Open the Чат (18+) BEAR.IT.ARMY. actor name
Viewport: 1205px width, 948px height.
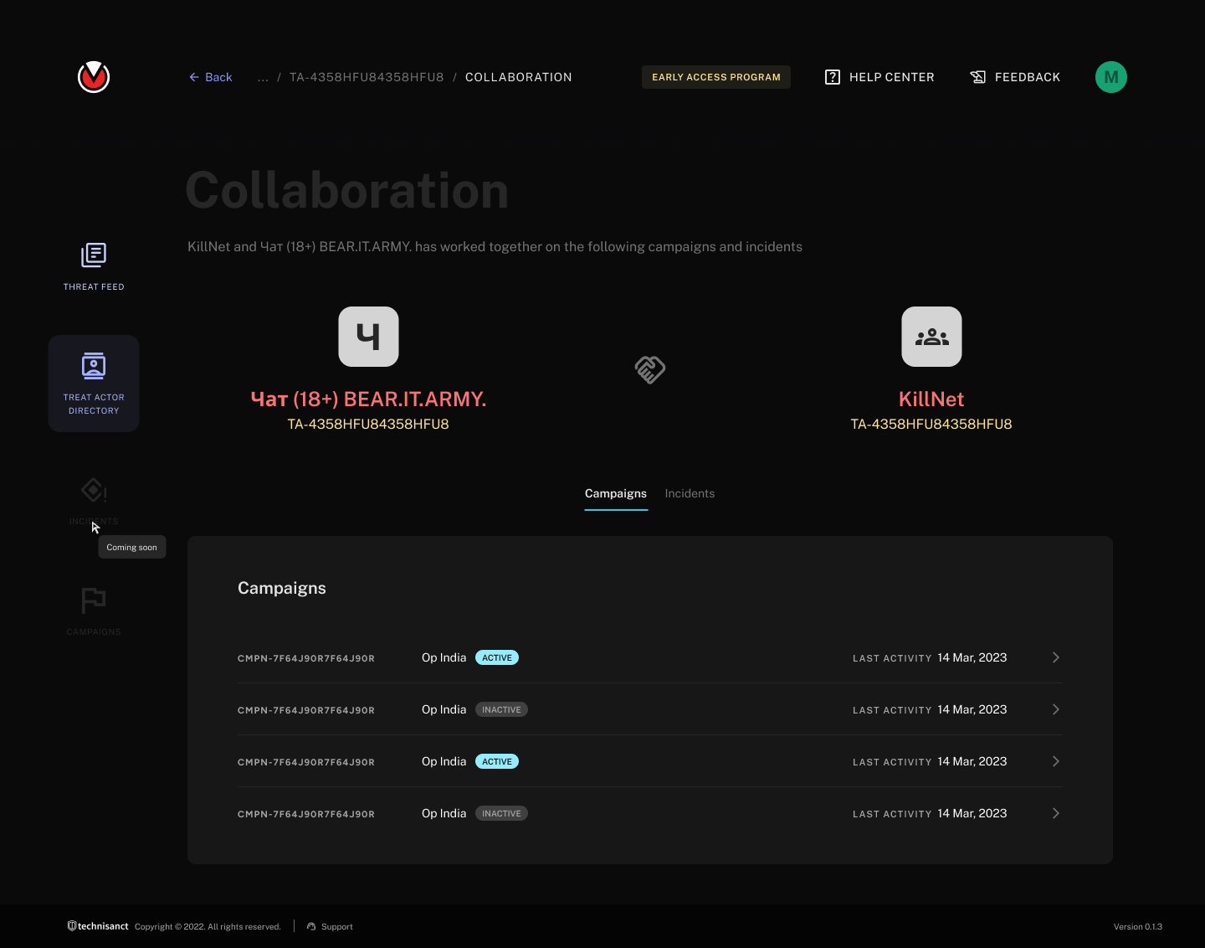coord(368,399)
